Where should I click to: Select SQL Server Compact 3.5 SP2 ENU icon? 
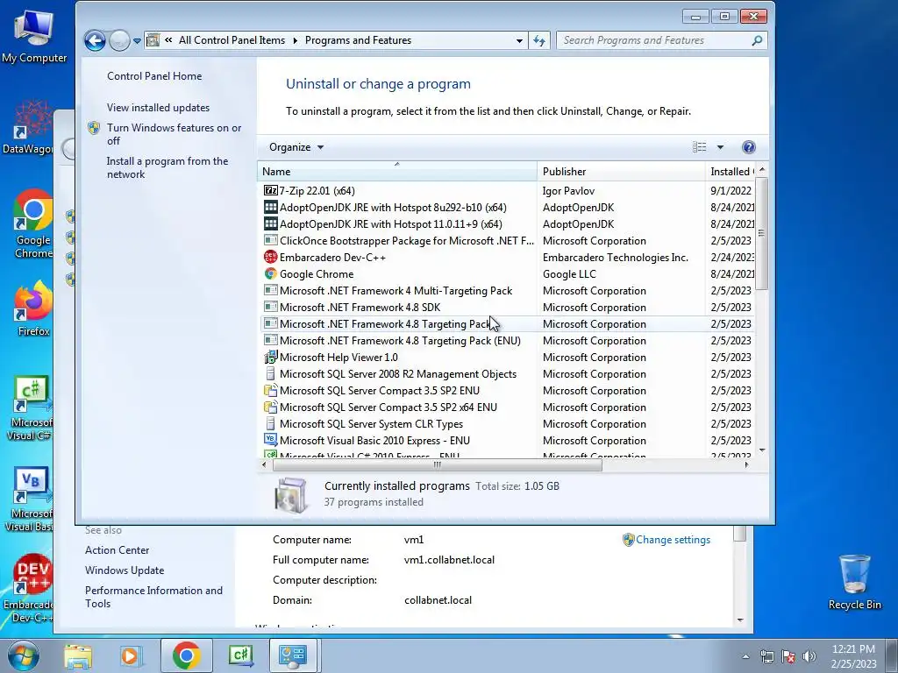click(x=270, y=390)
